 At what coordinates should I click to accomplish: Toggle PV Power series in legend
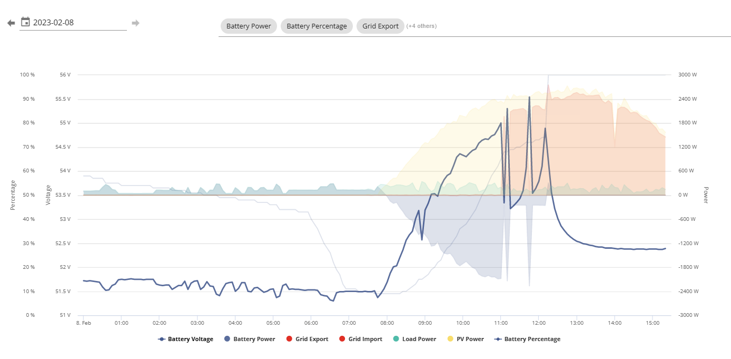(x=465, y=339)
